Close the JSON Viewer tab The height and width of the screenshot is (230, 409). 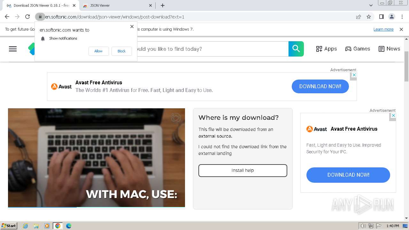tap(151, 5)
